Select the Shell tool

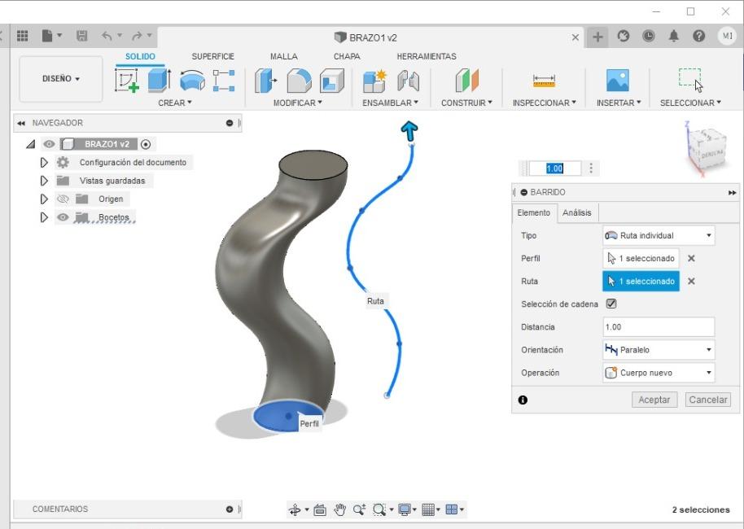pyautogui.click(x=331, y=81)
